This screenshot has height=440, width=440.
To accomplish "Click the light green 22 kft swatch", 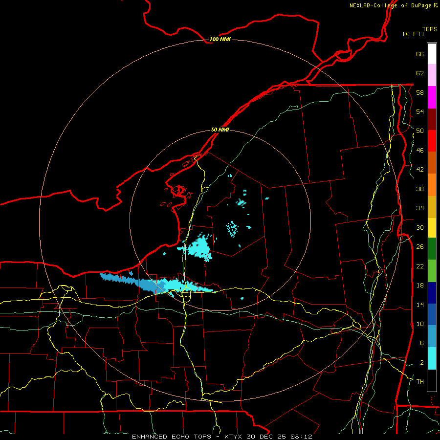I will [x=432, y=271].
